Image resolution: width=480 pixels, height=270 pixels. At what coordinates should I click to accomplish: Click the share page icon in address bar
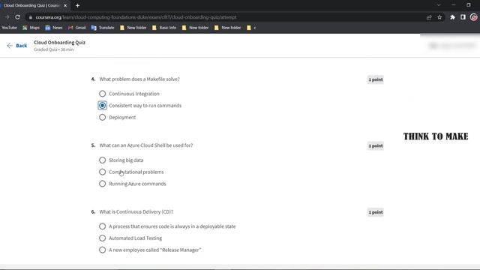coord(429,17)
